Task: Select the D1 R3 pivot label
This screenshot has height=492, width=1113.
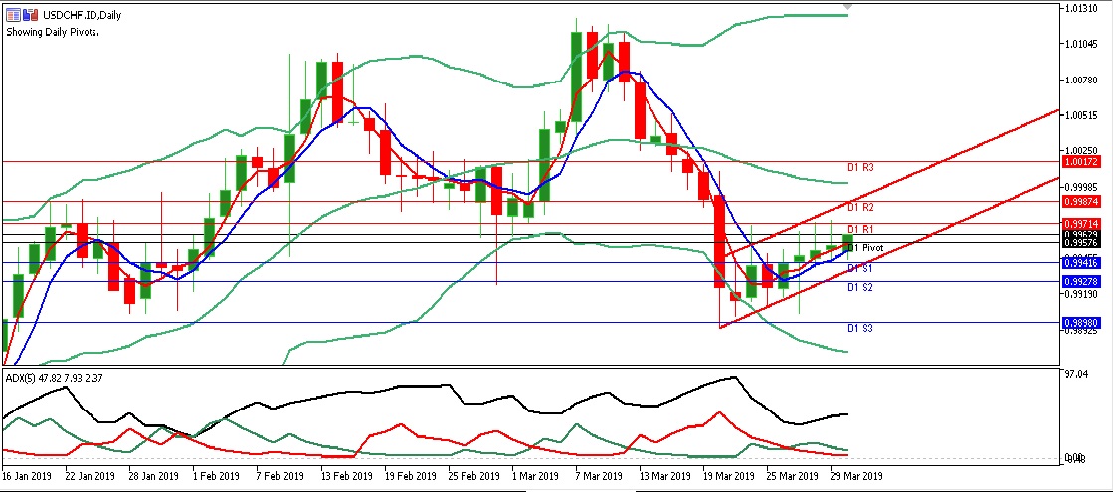Action: (860, 168)
